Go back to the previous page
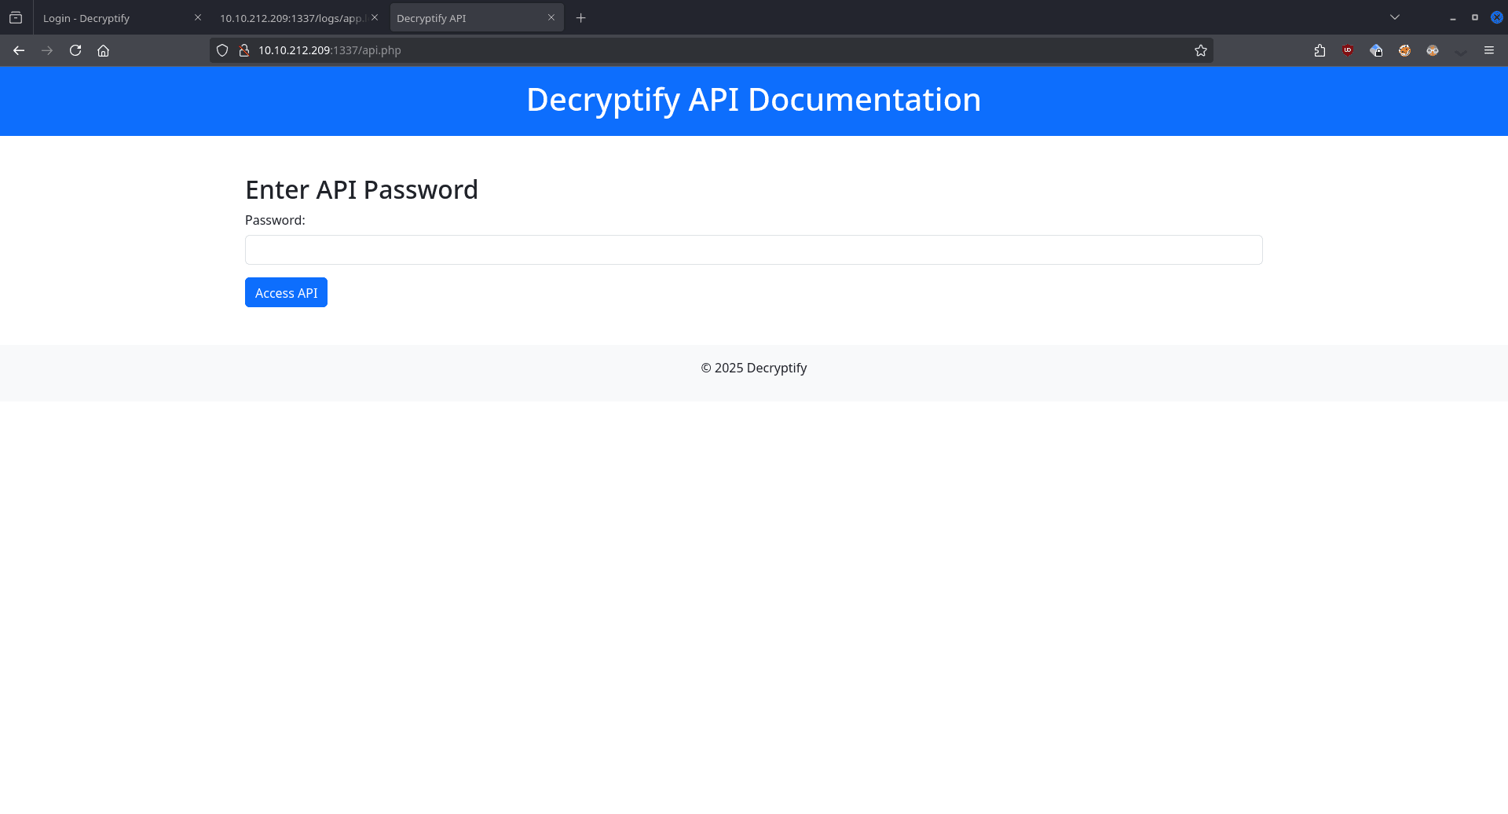 19,50
